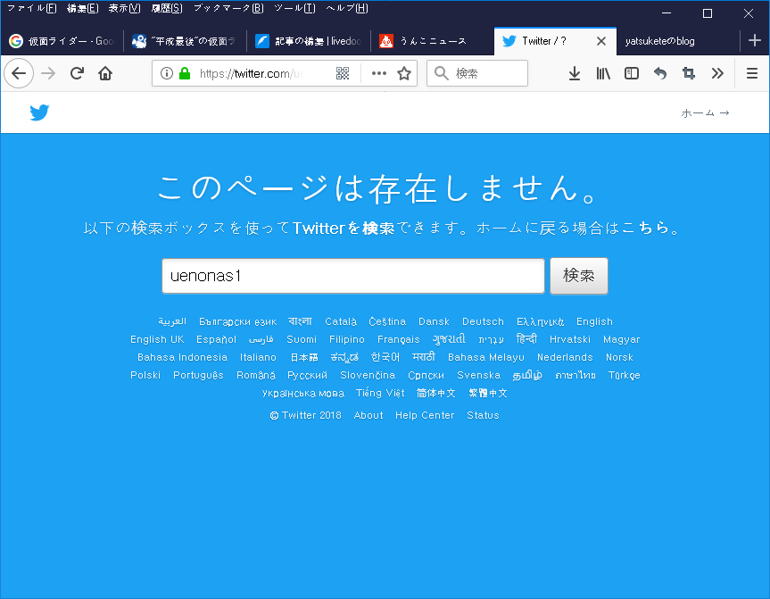Switch to the yatsuketeのblog tab

(x=678, y=41)
